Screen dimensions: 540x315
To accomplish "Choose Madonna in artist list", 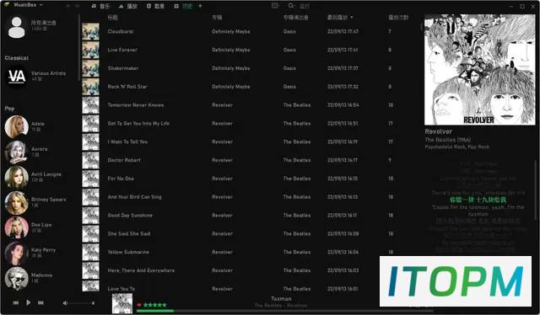I will pos(29,278).
